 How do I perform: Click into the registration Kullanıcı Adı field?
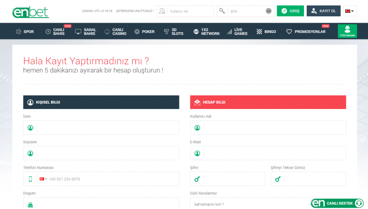pyautogui.click(x=268, y=128)
